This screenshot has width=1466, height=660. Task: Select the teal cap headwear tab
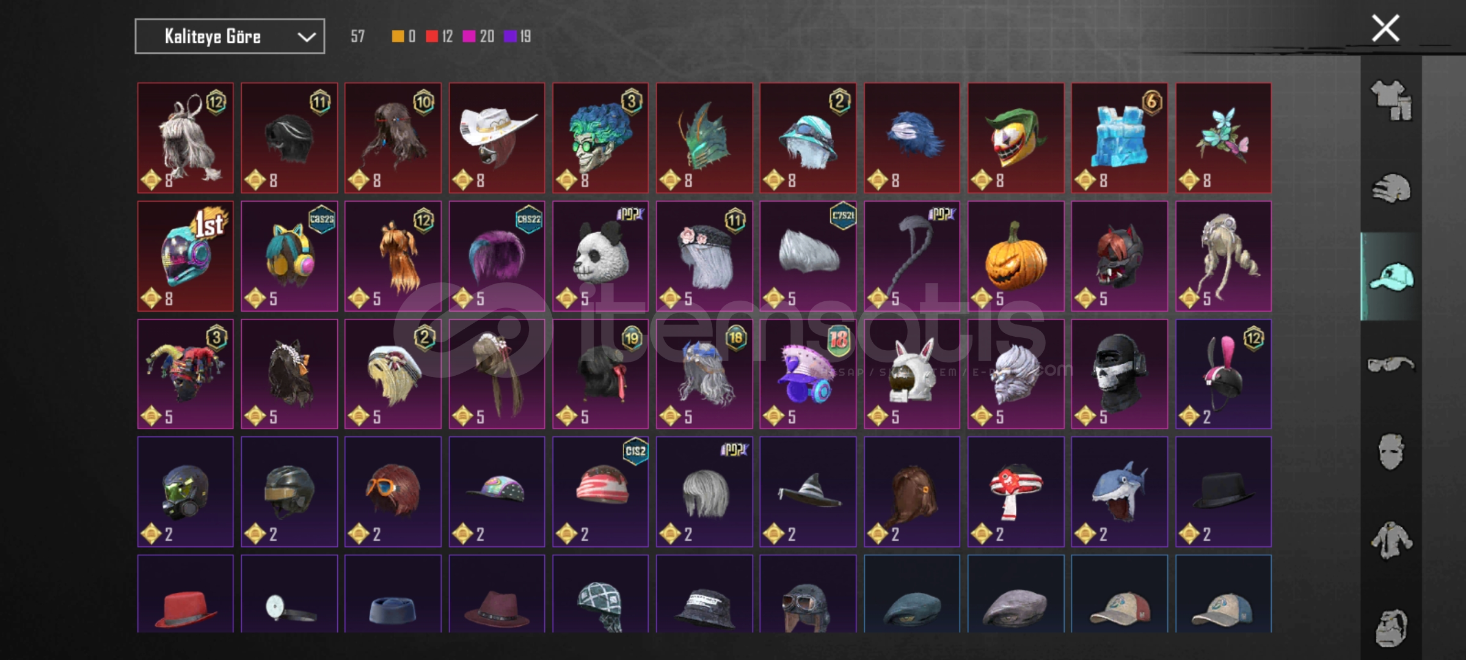1391,276
